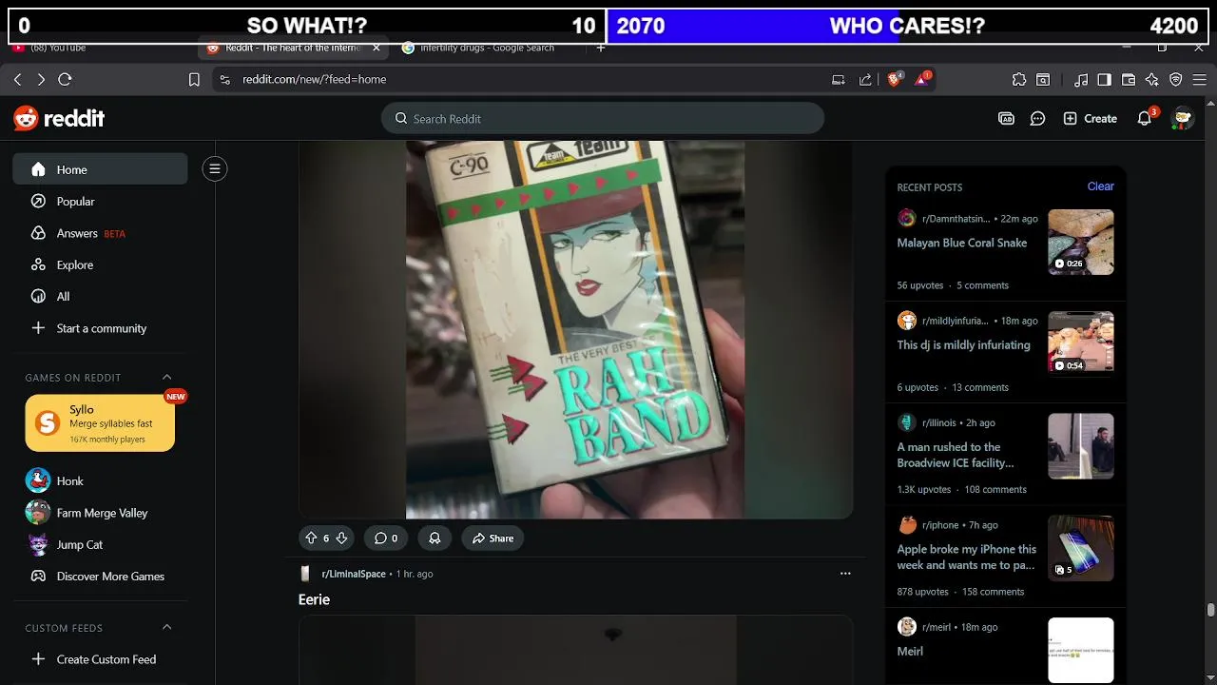This screenshot has width=1217, height=685.
Task: Open Answers BETA in the sidebar
Action: click(x=100, y=233)
